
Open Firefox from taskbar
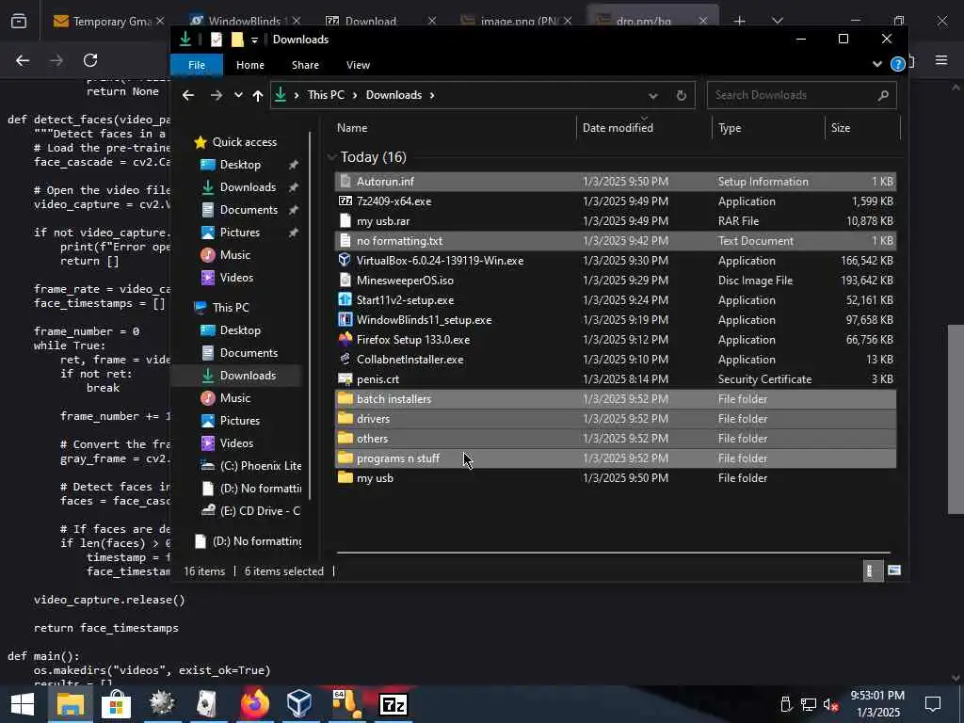tap(254, 704)
